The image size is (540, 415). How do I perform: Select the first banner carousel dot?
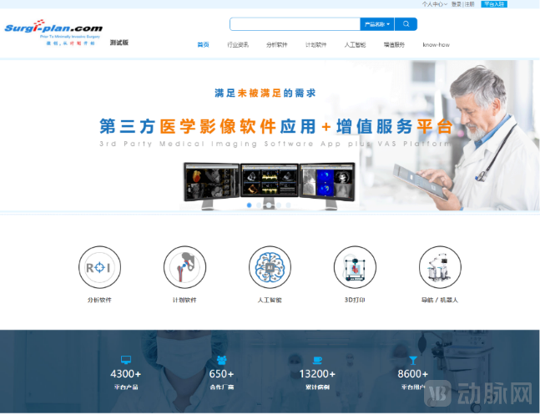(249, 205)
